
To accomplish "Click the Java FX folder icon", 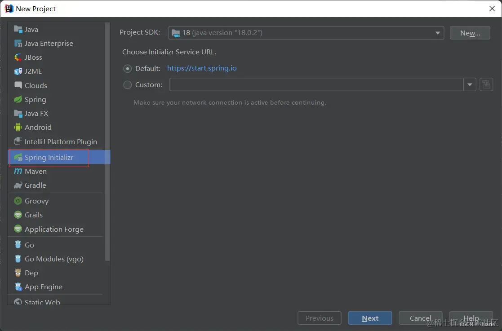I will point(18,114).
